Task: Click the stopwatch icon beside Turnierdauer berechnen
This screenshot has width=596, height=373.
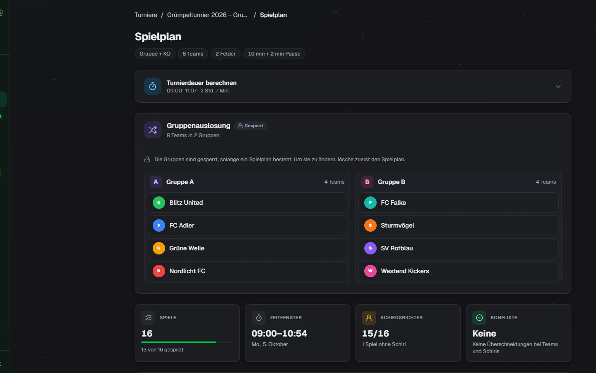Action: [x=152, y=86]
